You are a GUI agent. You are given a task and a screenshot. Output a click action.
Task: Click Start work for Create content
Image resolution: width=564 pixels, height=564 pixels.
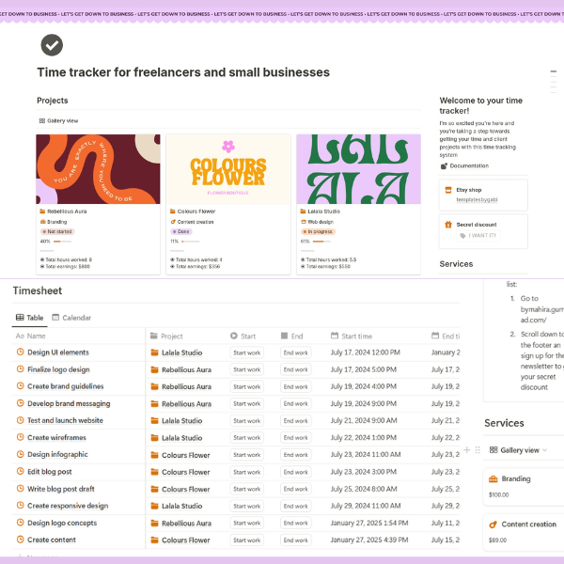coord(246,540)
